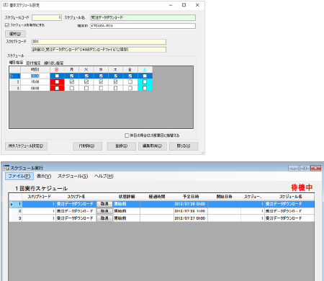The width and height of the screenshot is (324, 281).
Task: Click row 1 selector arrow in スケジュール実行 table
Action: [12, 204]
